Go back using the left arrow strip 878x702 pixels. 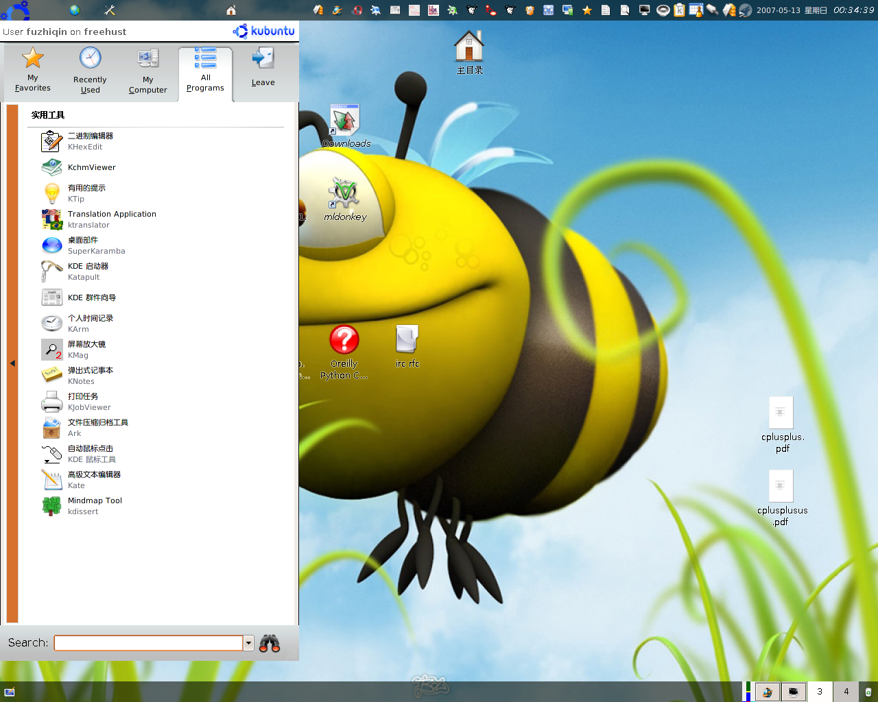tap(12, 363)
